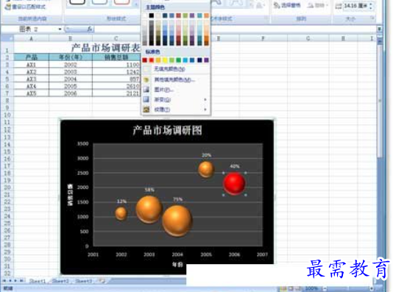Select column A header
This screenshot has height=292, width=396.
point(32,38)
